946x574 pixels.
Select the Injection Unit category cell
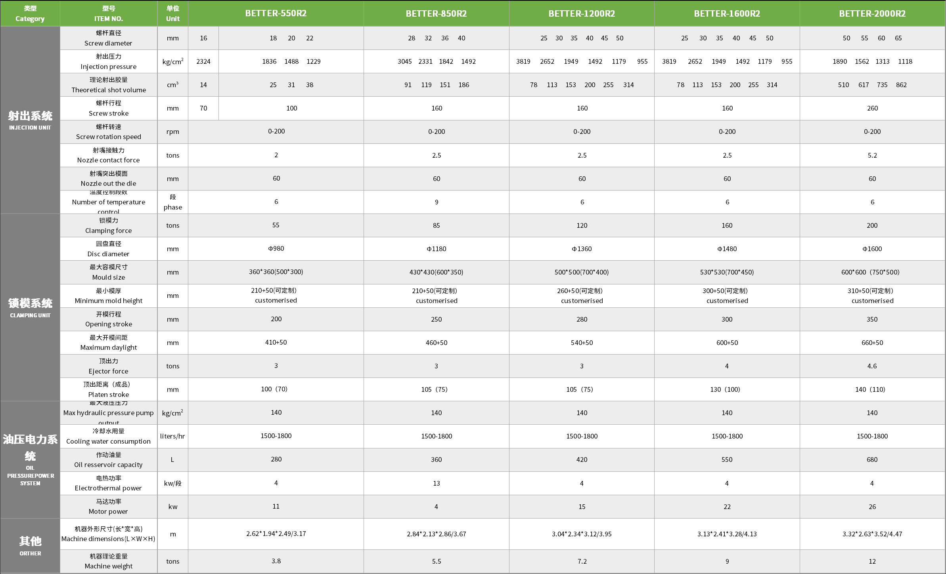[30, 120]
